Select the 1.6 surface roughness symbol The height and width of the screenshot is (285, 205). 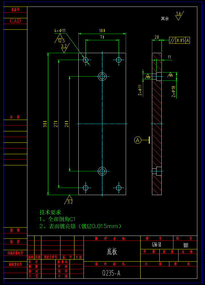[179, 16]
